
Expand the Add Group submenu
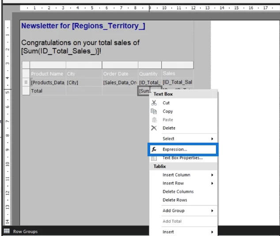point(184,210)
